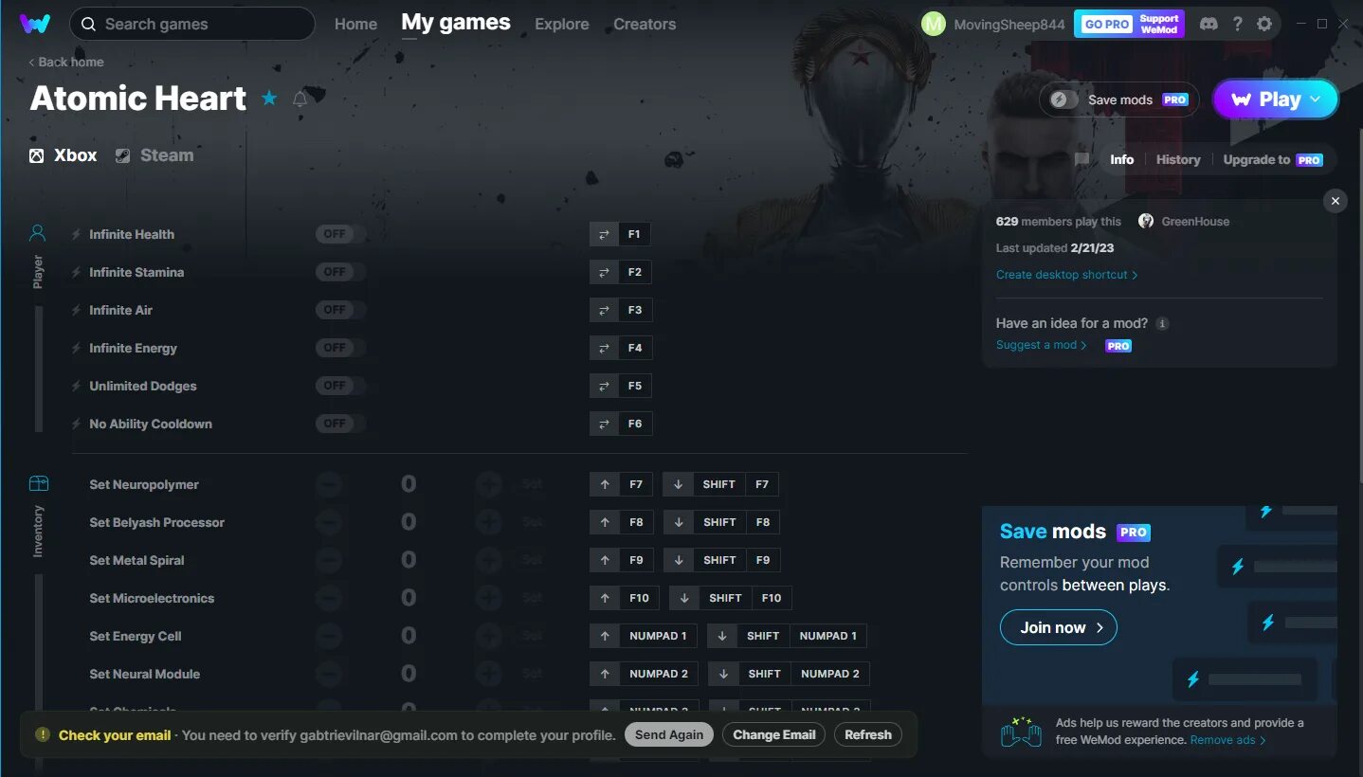This screenshot has height=777, width=1363.
Task: Click the swap hotkey icon for F6
Action: pos(604,424)
